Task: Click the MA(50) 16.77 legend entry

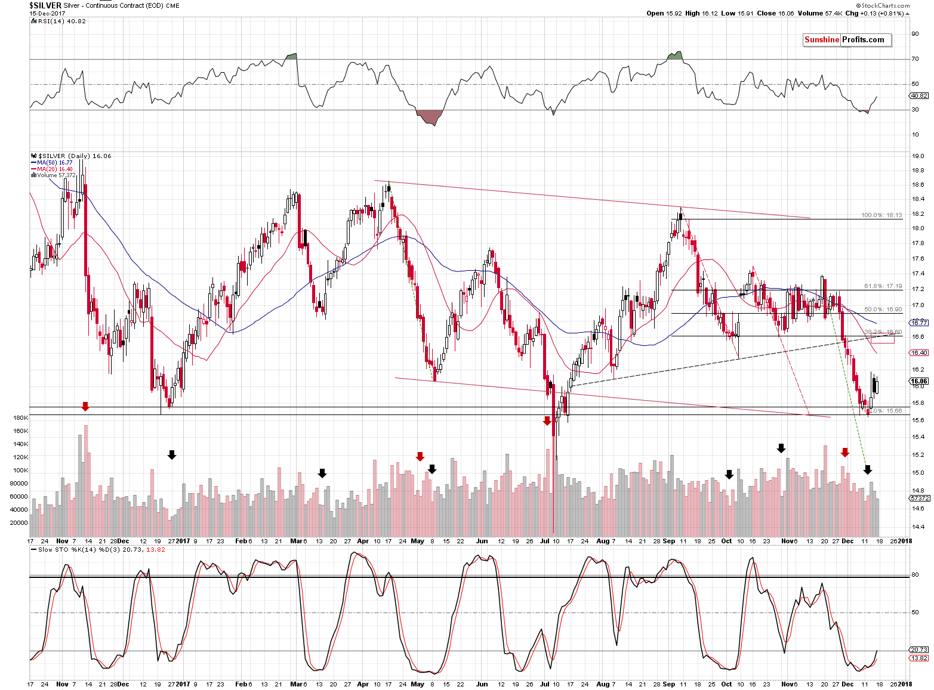Action: click(x=55, y=162)
